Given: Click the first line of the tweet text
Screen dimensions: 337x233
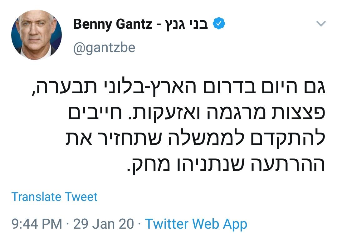Looking at the screenshot, I should pyautogui.click(x=176, y=89).
